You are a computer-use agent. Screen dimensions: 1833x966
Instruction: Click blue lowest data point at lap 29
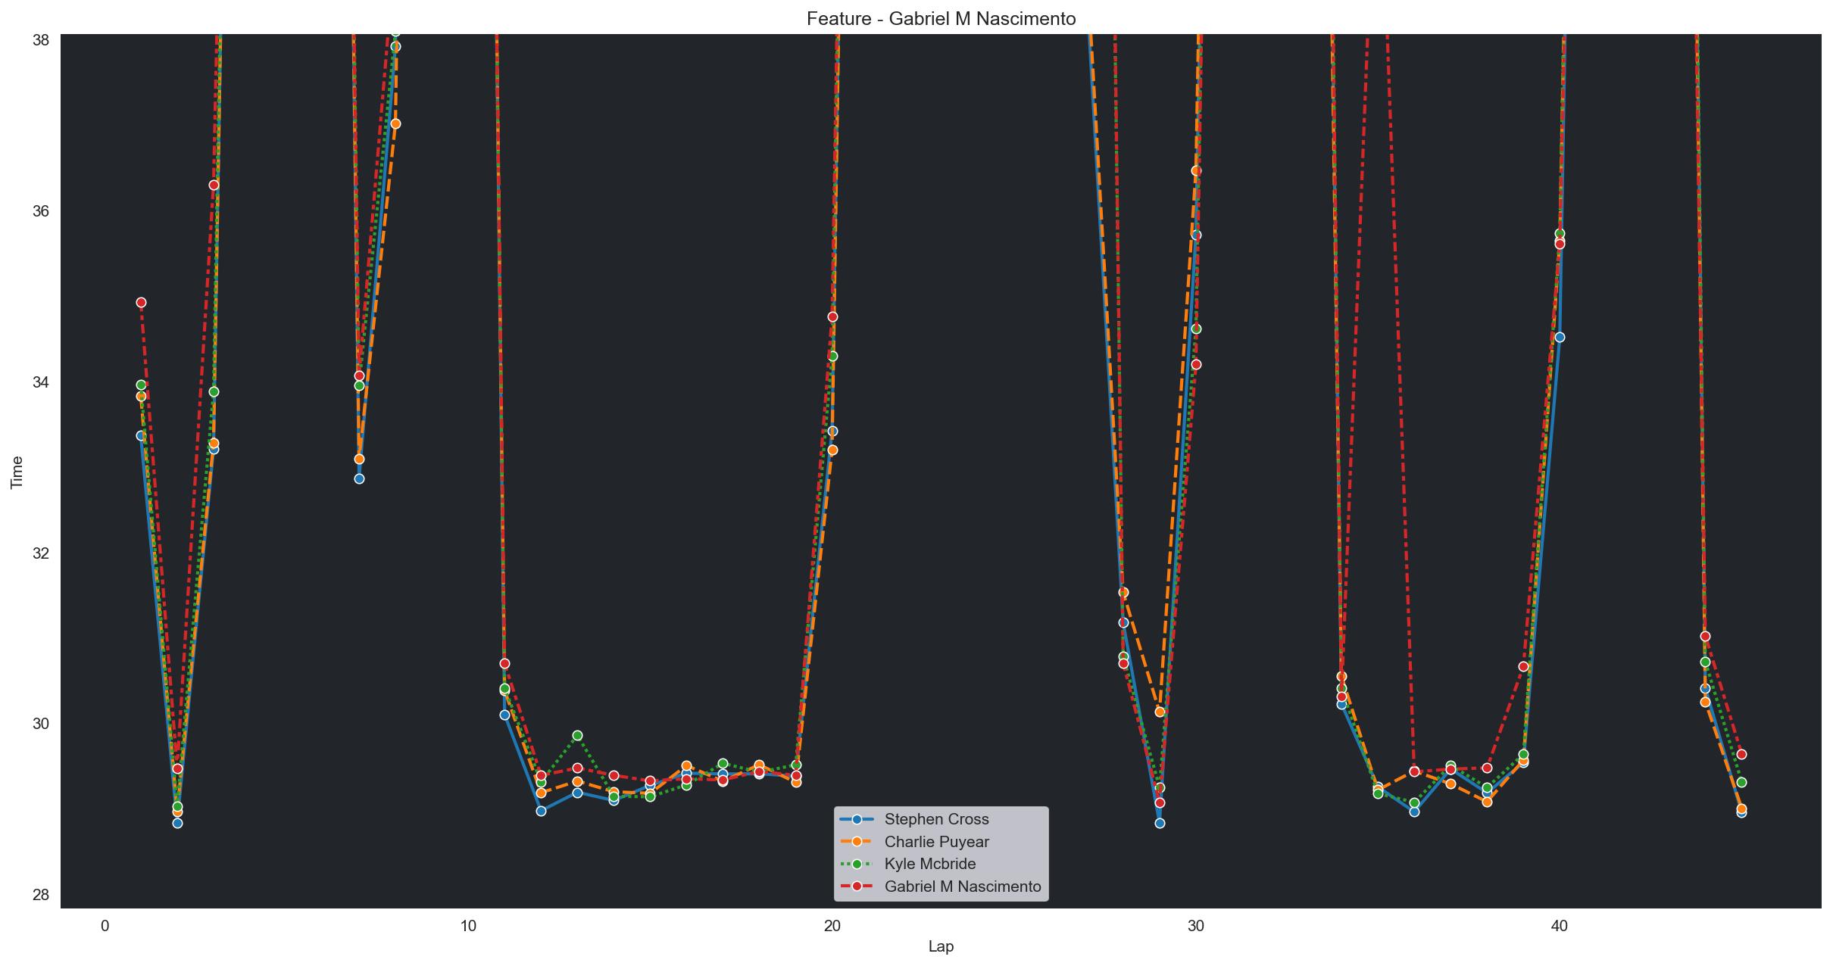(1160, 823)
